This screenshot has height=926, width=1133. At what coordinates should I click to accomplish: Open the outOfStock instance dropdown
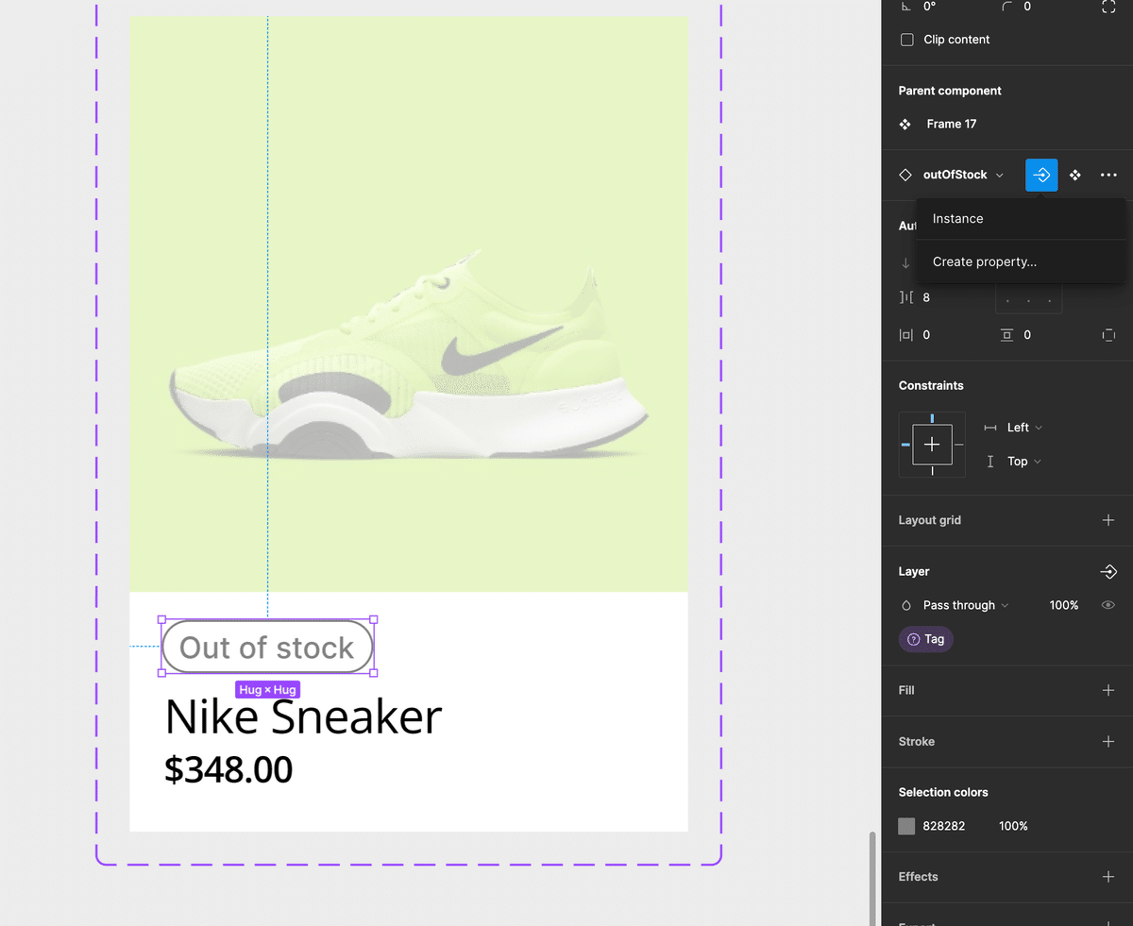click(963, 175)
